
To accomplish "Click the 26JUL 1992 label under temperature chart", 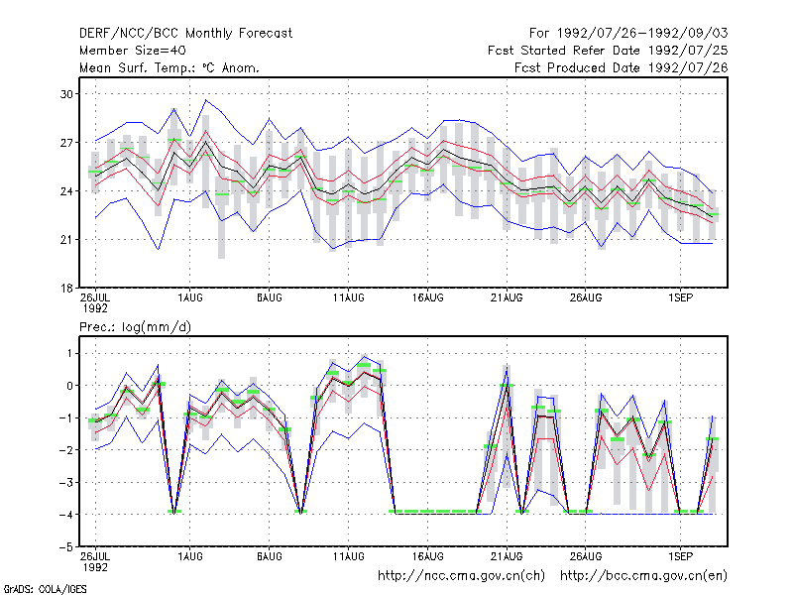I will click(x=95, y=302).
